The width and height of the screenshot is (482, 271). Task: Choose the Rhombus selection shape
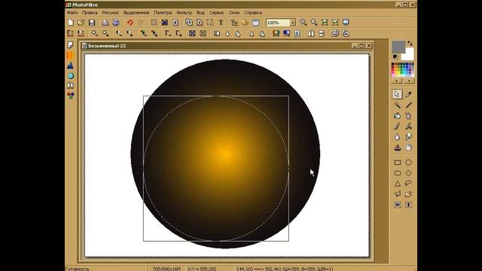point(408,173)
